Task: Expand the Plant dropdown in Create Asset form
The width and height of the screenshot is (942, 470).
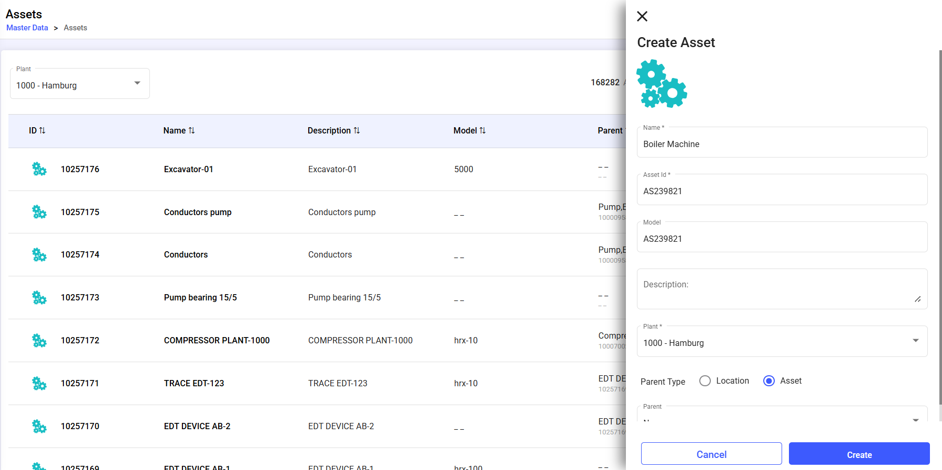Action: pyautogui.click(x=782, y=342)
